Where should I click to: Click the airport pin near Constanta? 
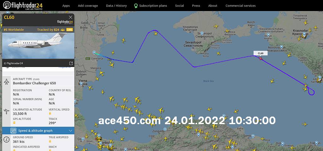point(94,53)
